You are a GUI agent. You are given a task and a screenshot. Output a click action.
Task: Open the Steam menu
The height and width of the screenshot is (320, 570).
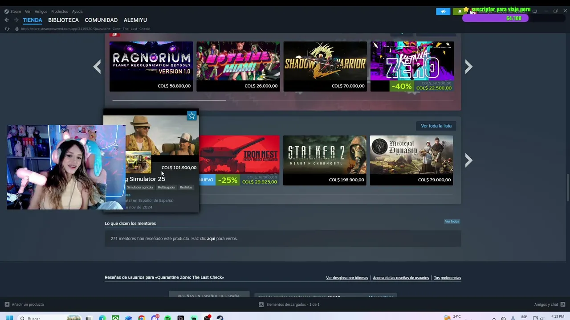tap(12, 12)
